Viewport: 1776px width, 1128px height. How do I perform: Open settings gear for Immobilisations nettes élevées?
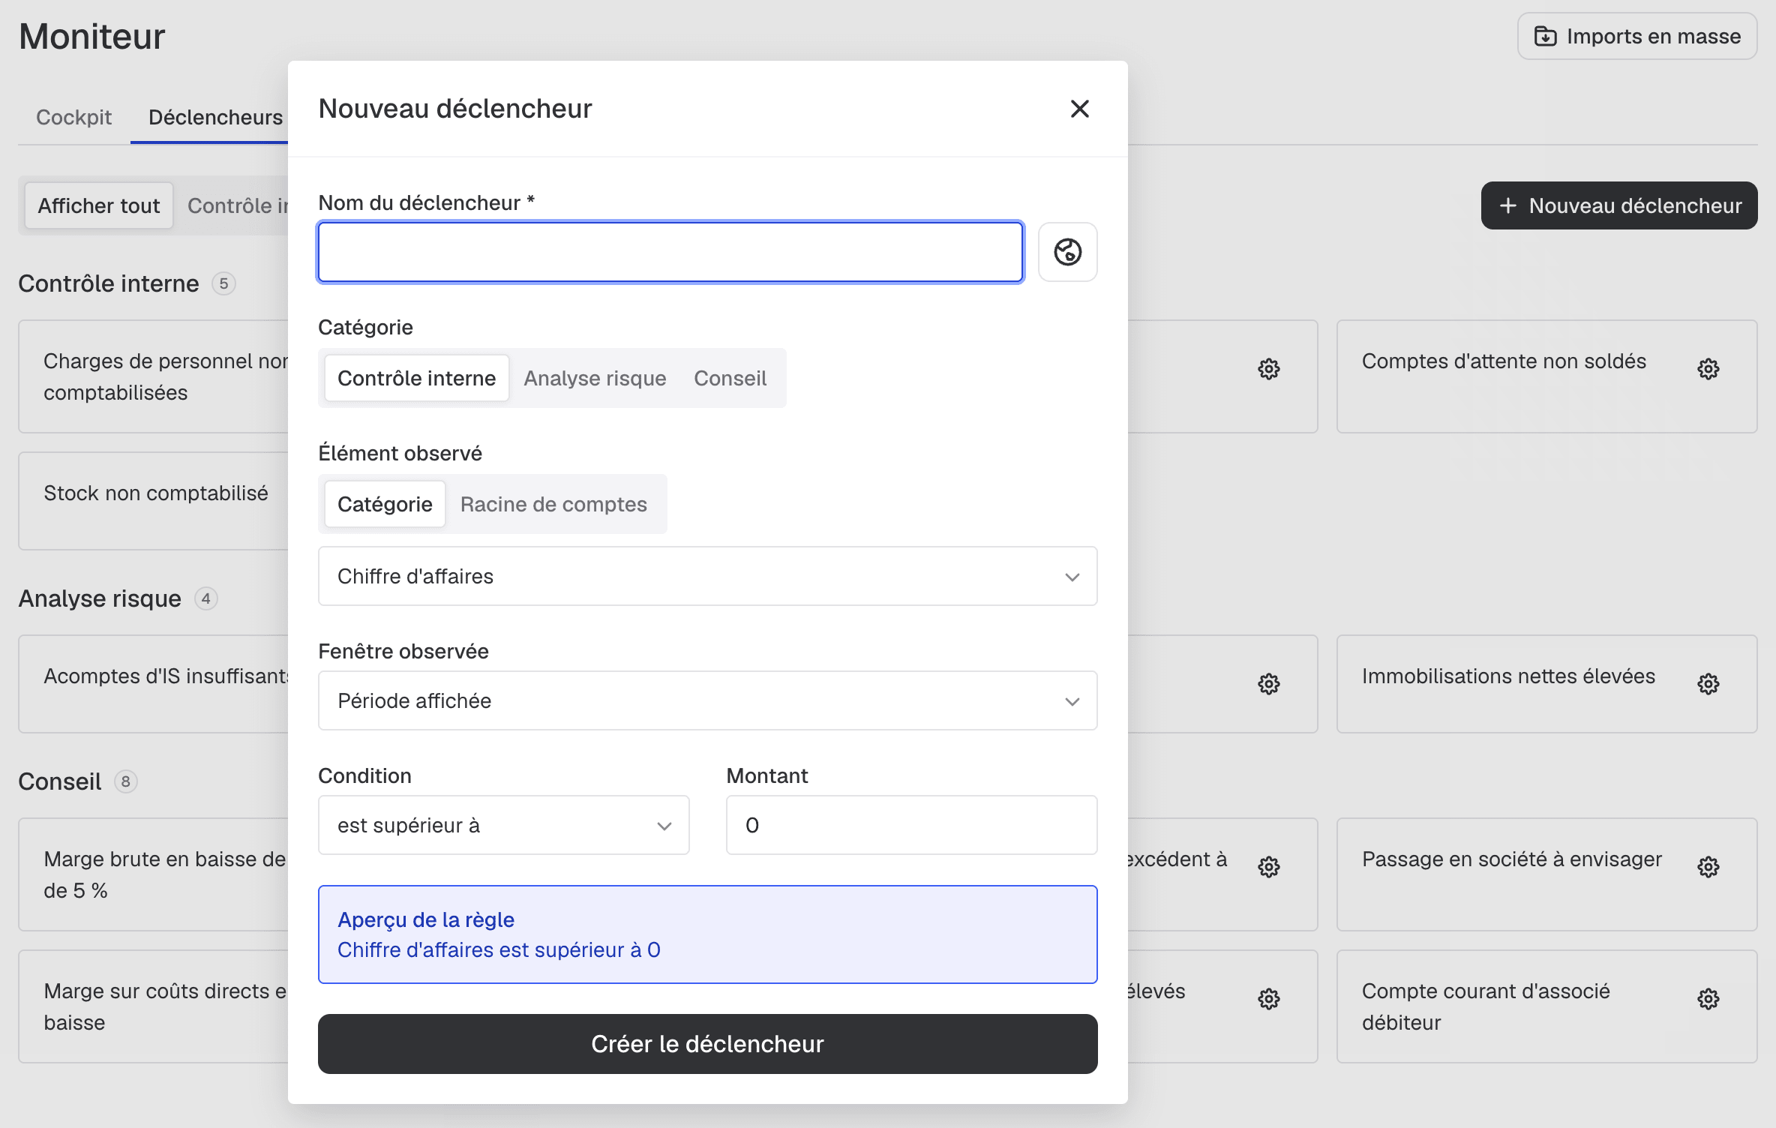[x=1708, y=683]
